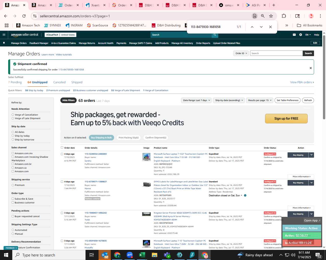326x260 pixels.
Task: Open the settings gear in Seller Central
Action: [301, 35]
